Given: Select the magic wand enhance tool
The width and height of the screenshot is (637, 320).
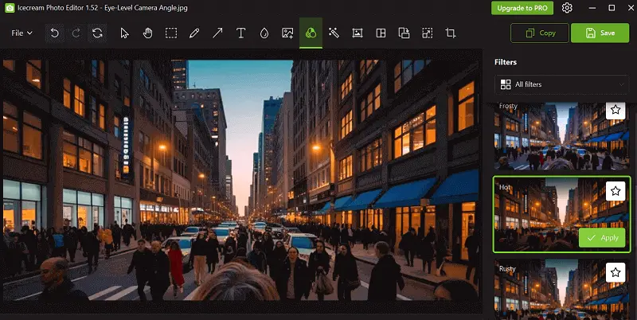Looking at the screenshot, I should pyautogui.click(x=334, y=33).
